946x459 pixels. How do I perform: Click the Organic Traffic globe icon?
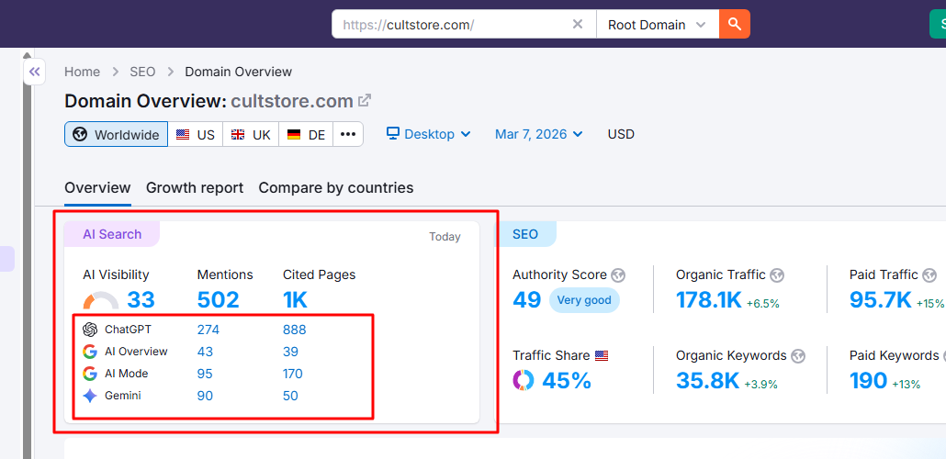point(777,274)
